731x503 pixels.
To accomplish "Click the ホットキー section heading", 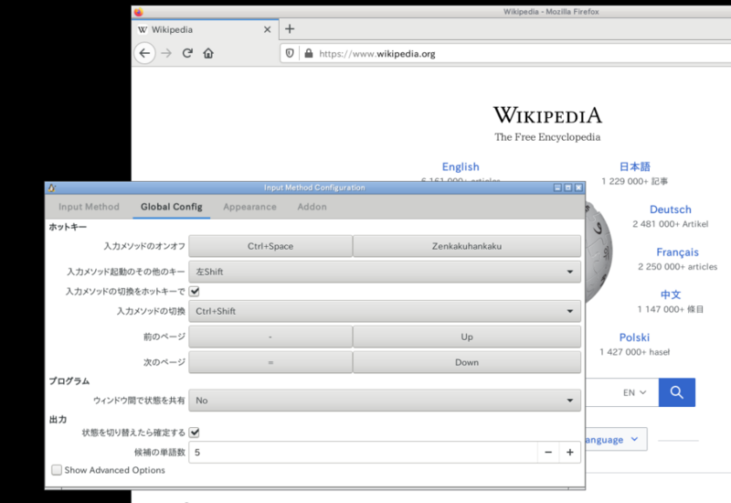I will (68, 227).
